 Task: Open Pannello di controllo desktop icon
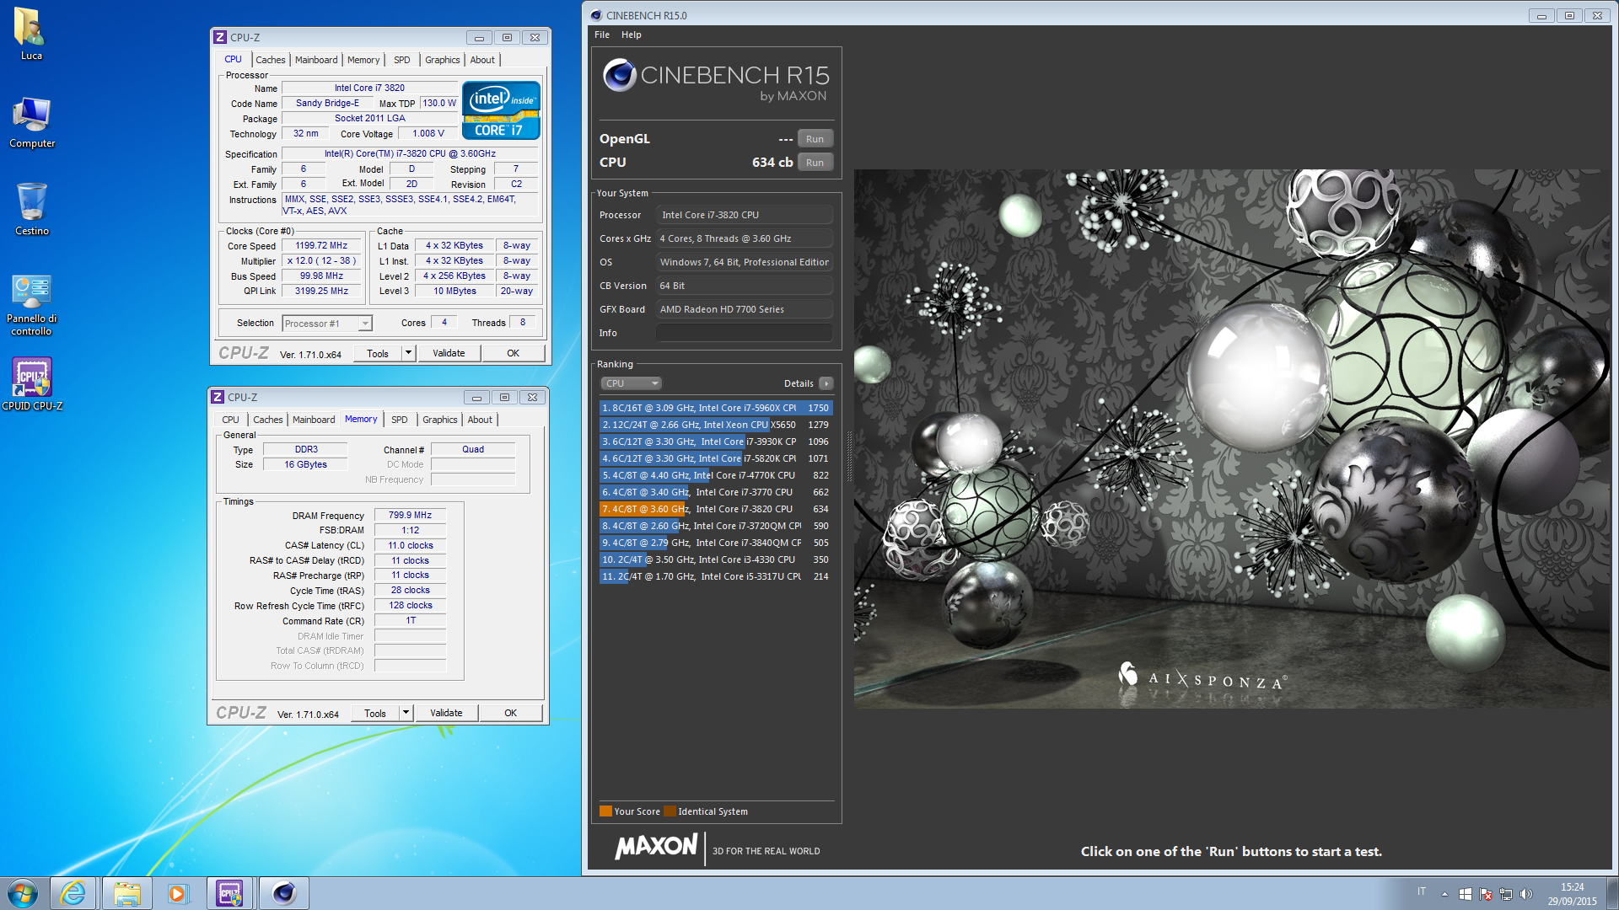tap(31, 304)
